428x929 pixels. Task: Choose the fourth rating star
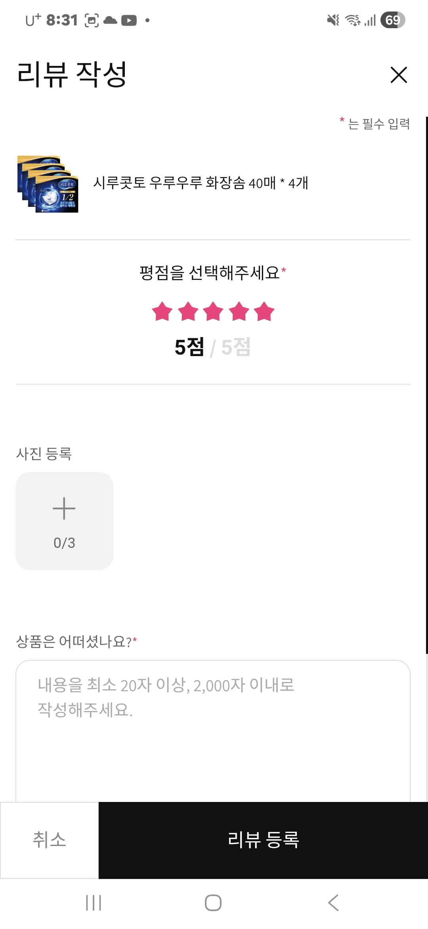[x=239, y=311]
